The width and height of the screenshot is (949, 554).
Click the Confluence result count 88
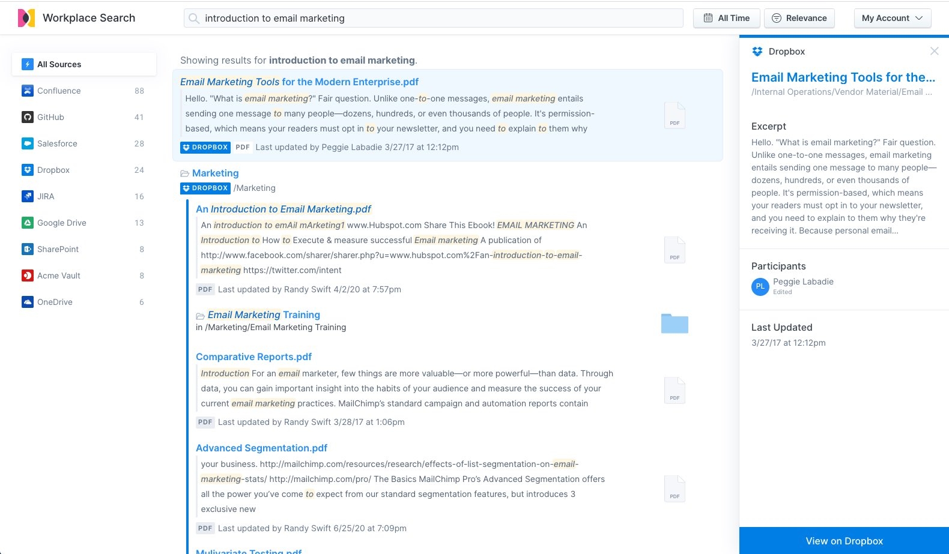[x=139, y=91]
